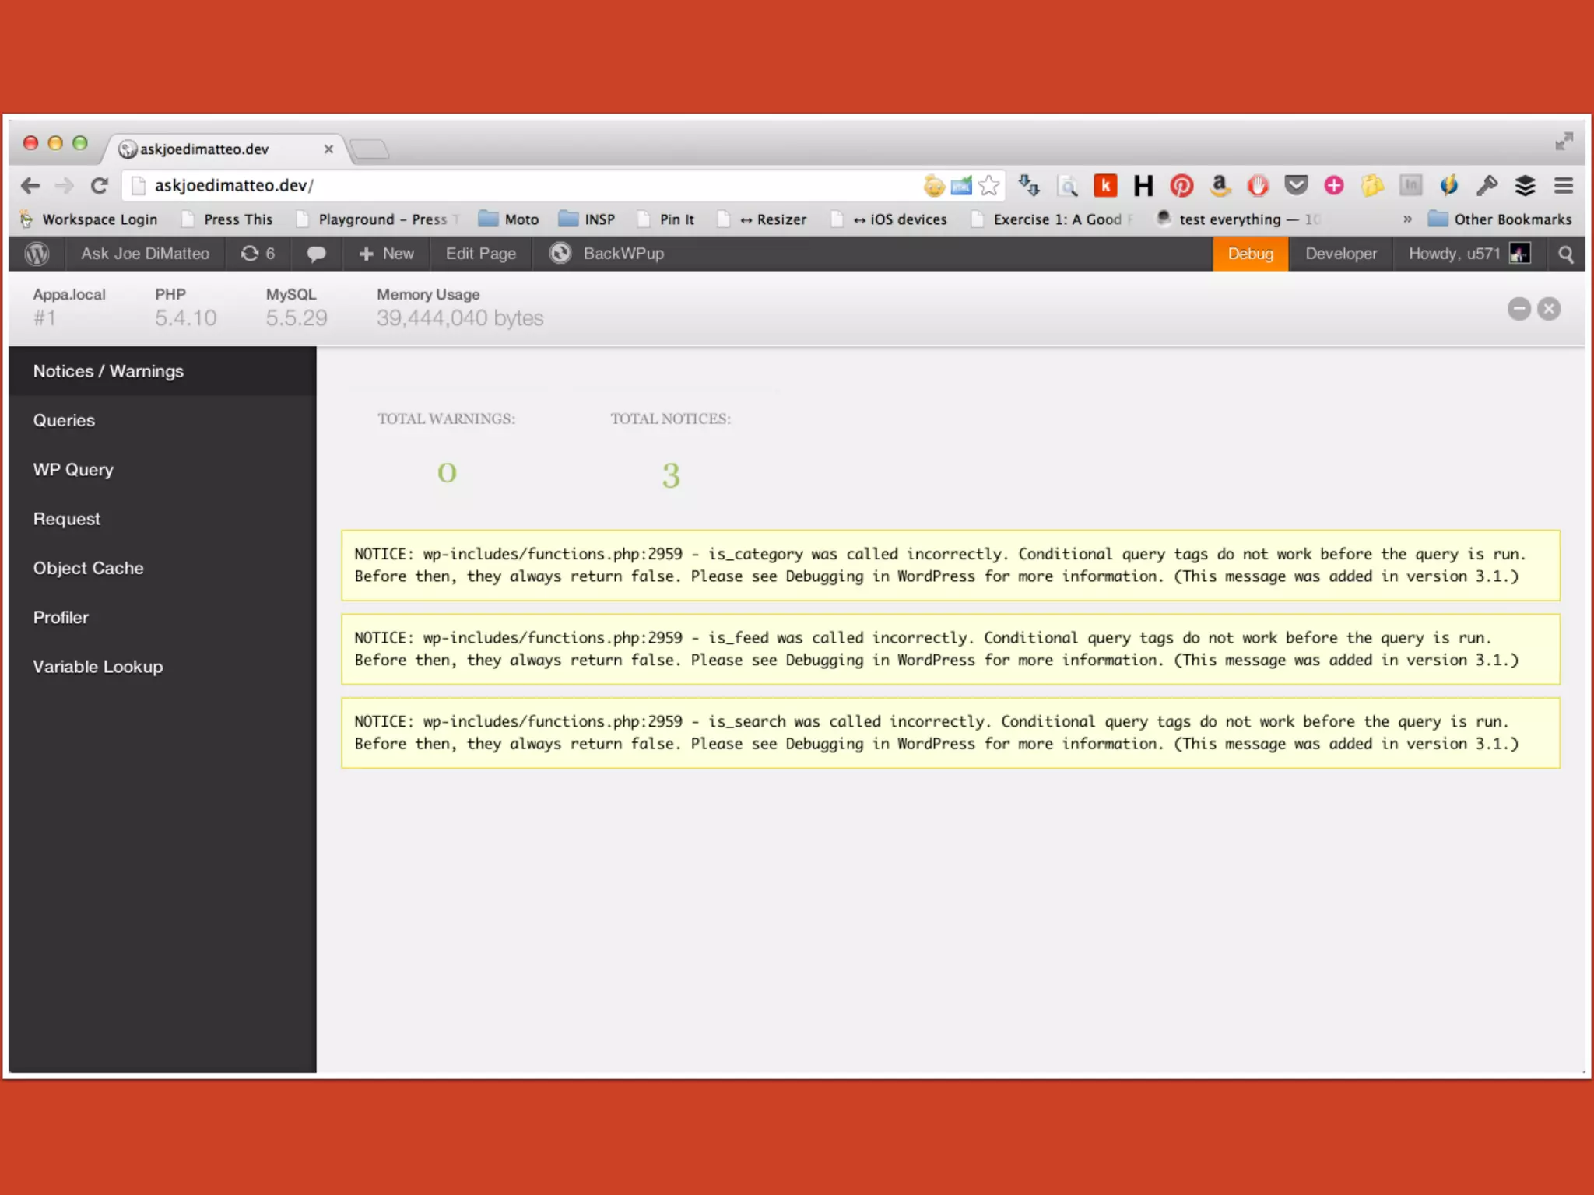Close the debug bar panel
The height and width of the screenshot is (1195, 1594).
[1549, 309]
